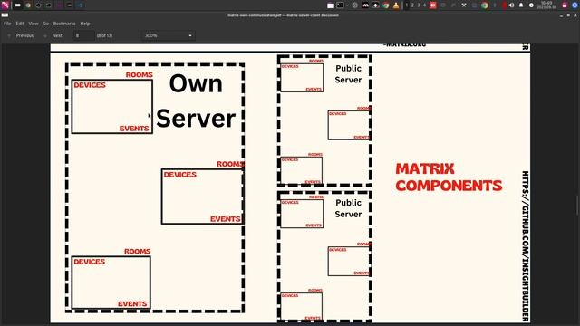
Task: Click the white-diamond launcher before Chrome
Action: point(375,5)
